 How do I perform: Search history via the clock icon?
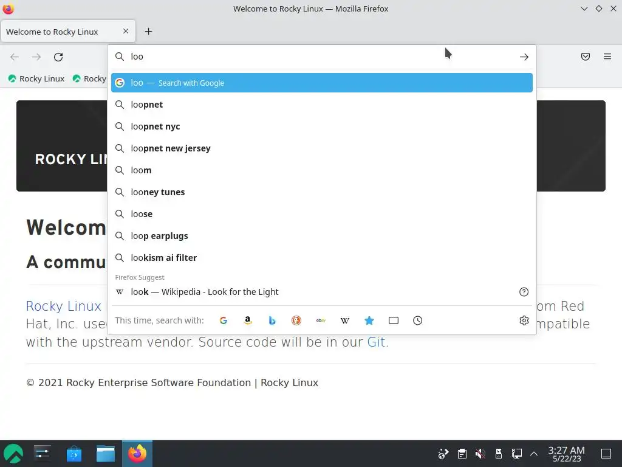[x=418, y=320]
